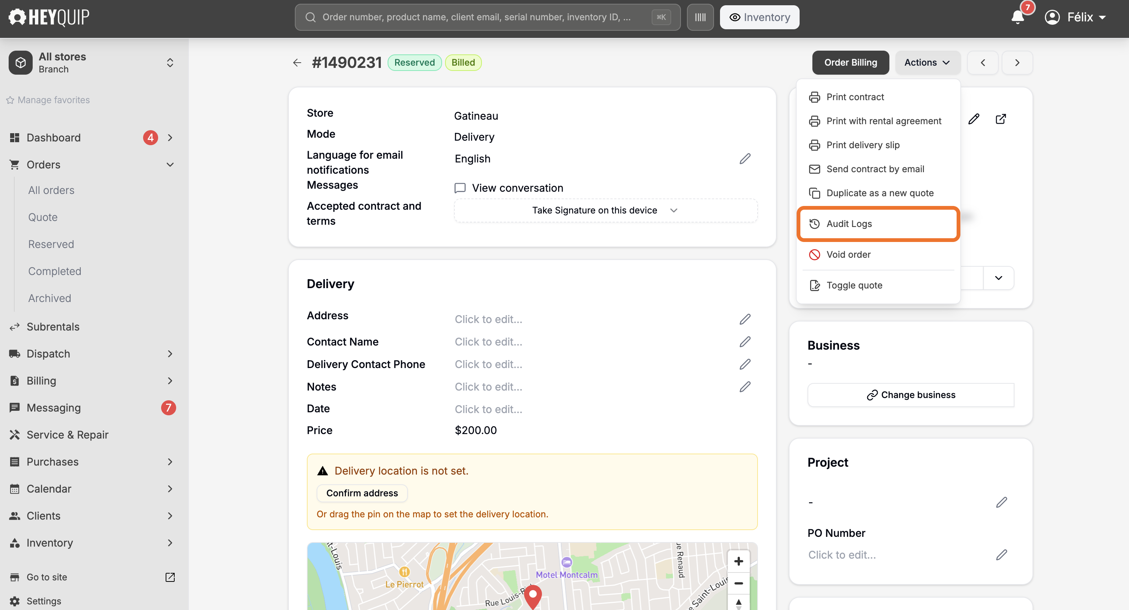This screenshot has height=610, width=1129.
Task: Select Print contract from menu
Action: pos(878,97)
